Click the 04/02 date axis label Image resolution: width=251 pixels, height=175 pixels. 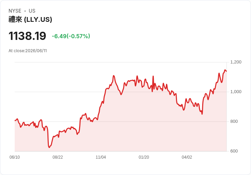[x=187, y=157]
